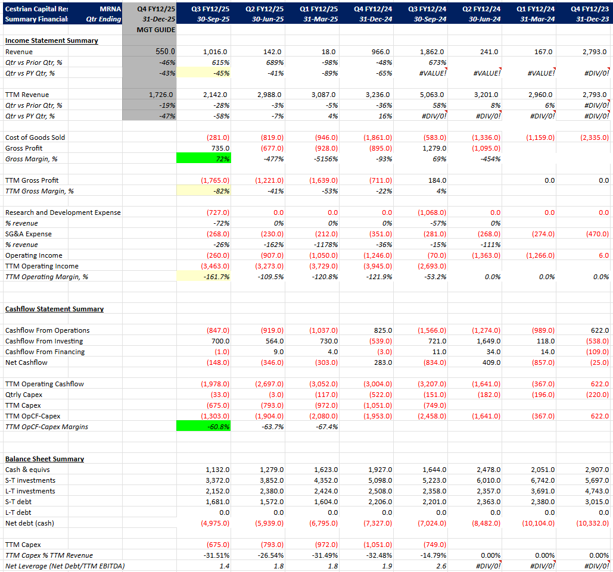
Task: Click TTM revenue value 5,063.0
Action: tap(432, 95)
